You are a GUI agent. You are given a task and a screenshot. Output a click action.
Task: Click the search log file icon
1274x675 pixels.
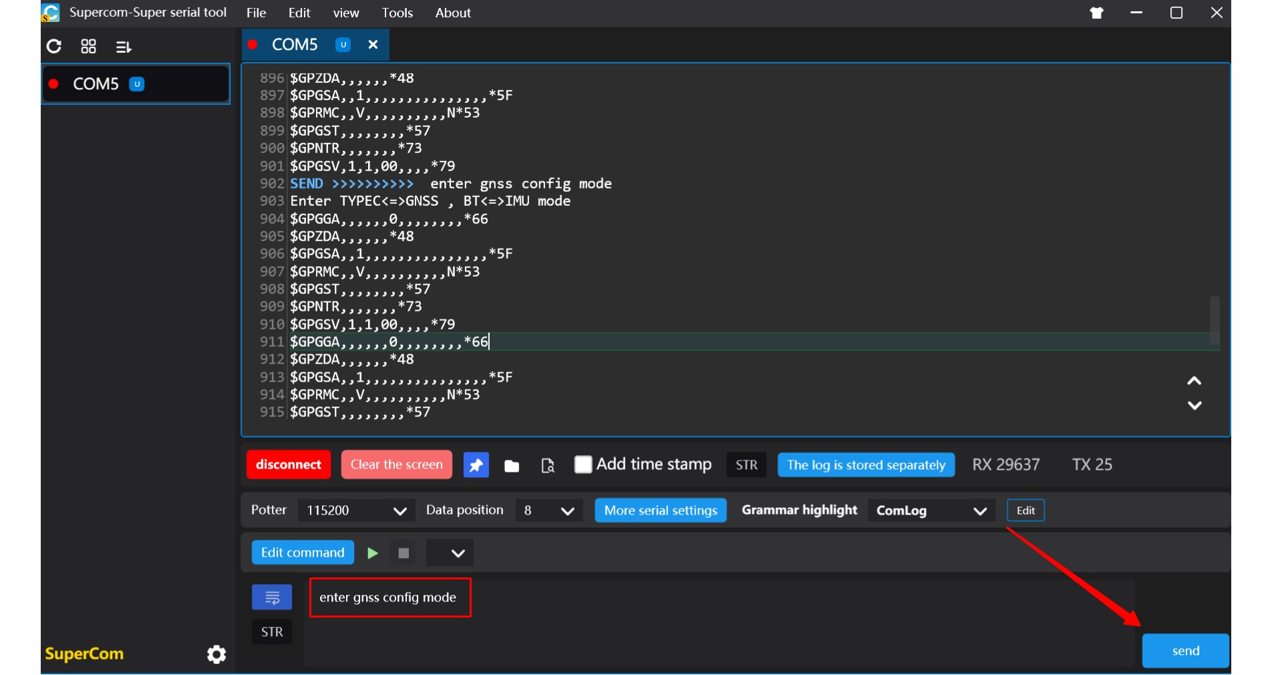click(x=548, y=466)
